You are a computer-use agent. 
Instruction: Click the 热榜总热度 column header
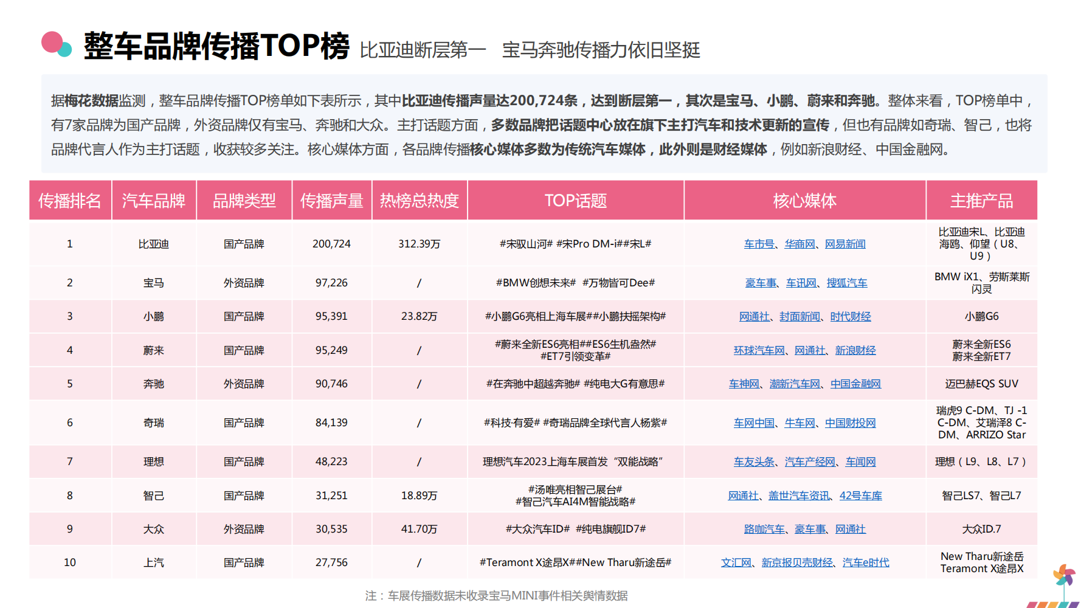[x=419, y=201]
